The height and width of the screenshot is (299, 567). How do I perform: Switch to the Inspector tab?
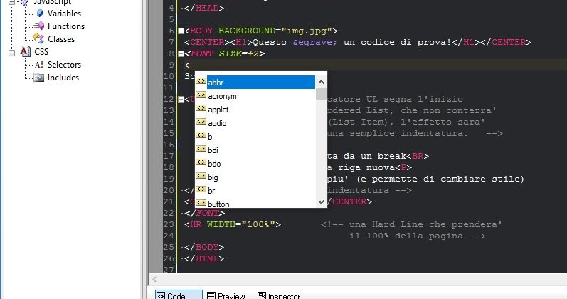[x=279, y=295]
